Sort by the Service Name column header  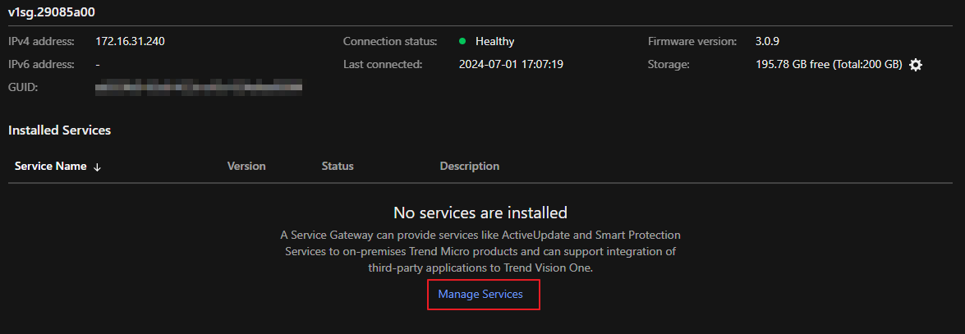tap(51, 166)
